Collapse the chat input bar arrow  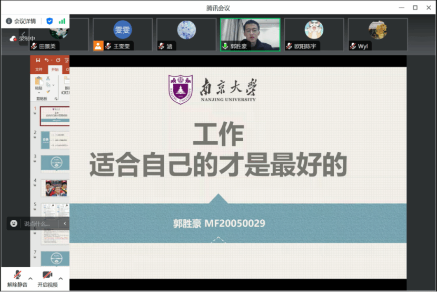point(65,223)
